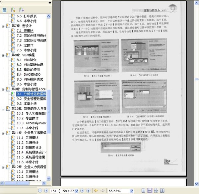
Task: Switch to thumbnail grid layout view
Action: coord(156,191)
